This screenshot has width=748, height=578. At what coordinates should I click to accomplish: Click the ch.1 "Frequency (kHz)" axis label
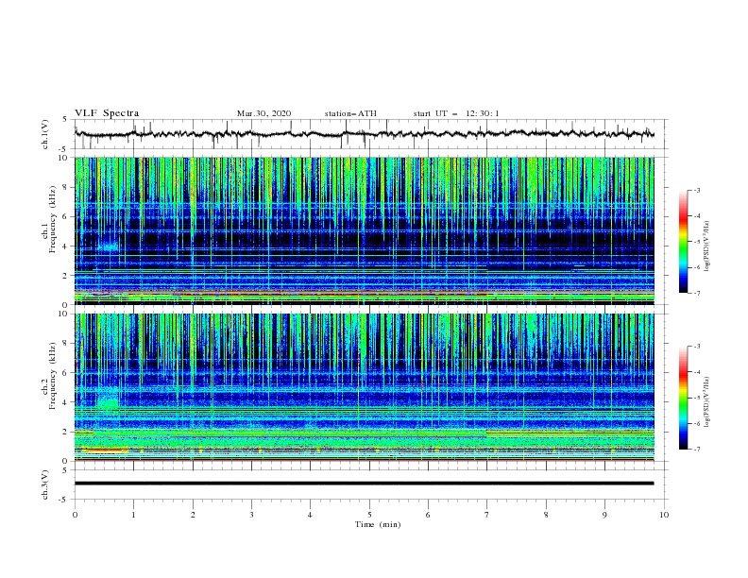coord(52,219)
